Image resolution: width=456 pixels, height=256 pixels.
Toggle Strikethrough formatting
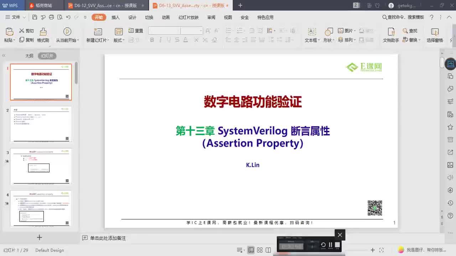click(x=177, y=40)
